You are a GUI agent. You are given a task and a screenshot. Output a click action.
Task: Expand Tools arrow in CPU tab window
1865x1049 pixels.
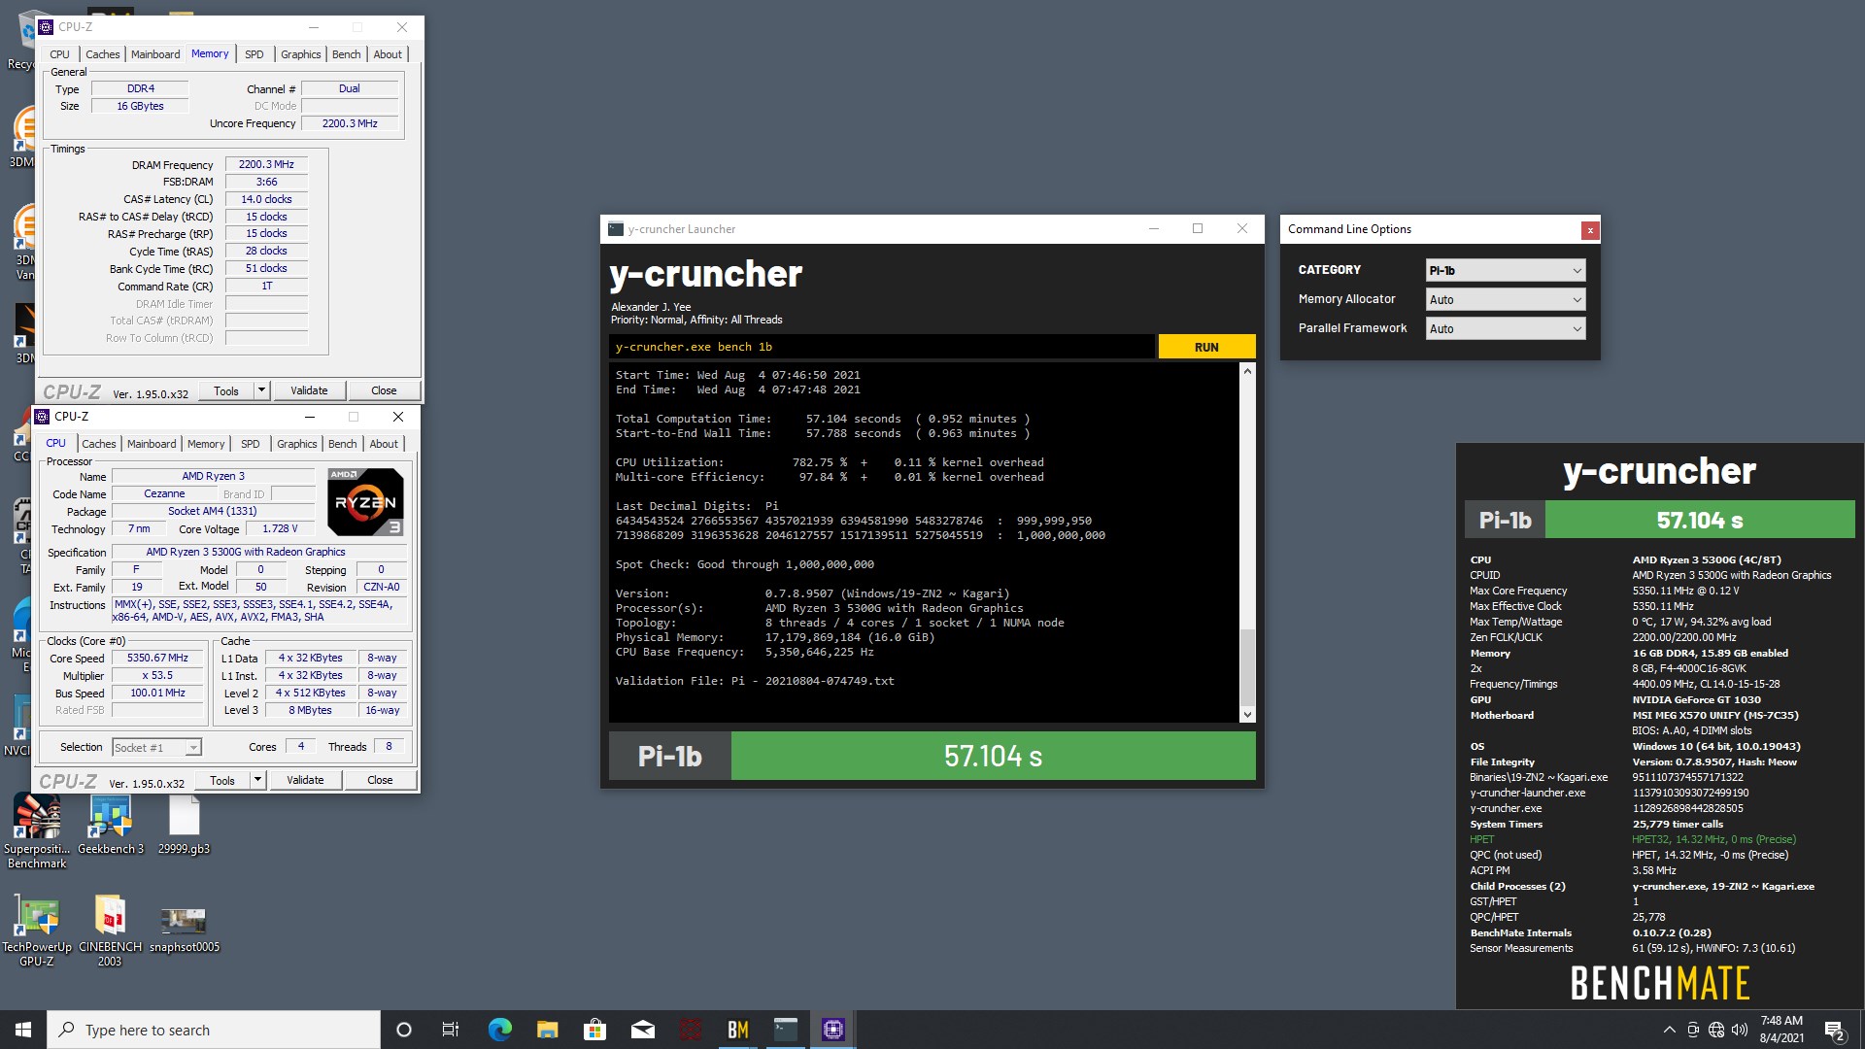coord(257,780)
